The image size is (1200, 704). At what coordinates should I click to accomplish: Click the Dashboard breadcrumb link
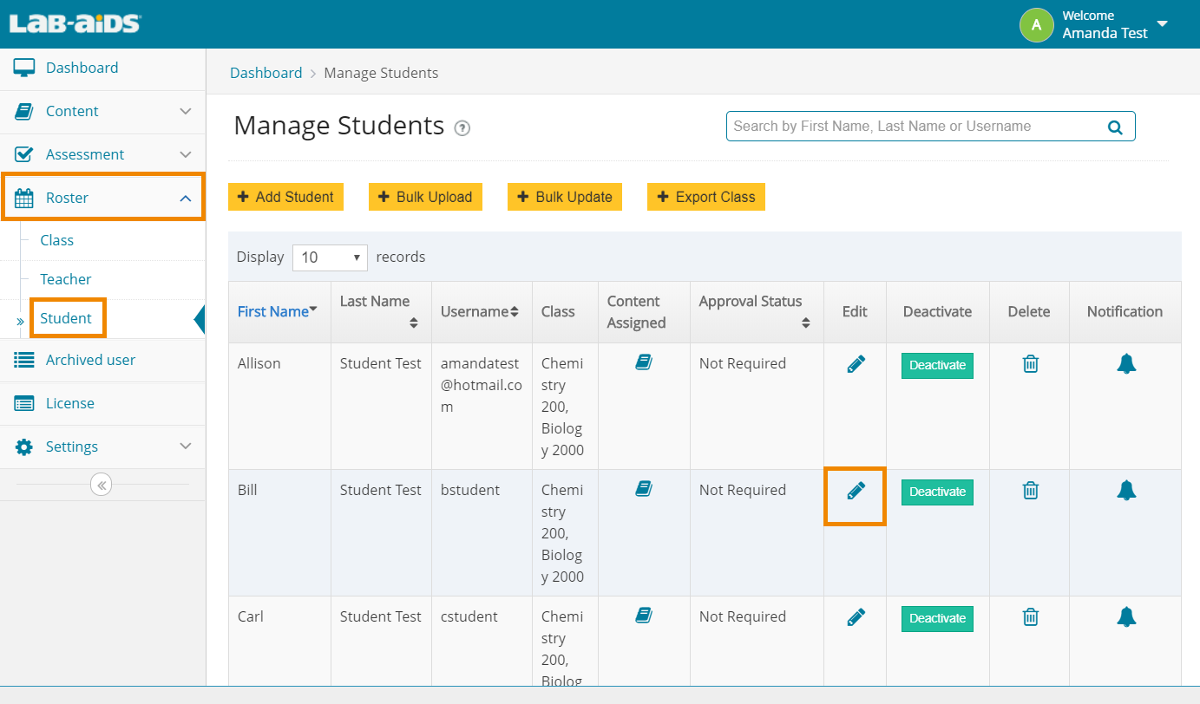click(x=266, y=73)
